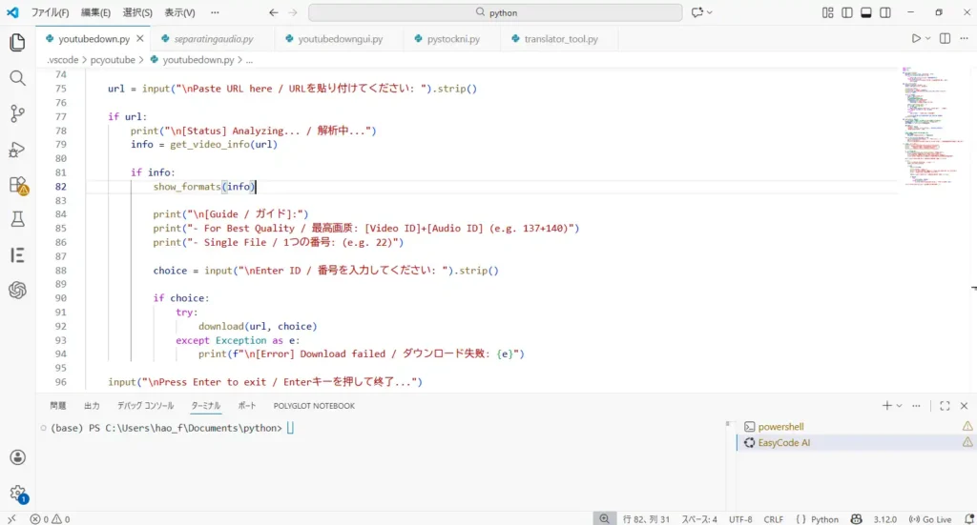Image resolution: width=977 pixels, height=525 pixels.
Task: Open the 選択(S) menu
Action: tap(137, 12)
